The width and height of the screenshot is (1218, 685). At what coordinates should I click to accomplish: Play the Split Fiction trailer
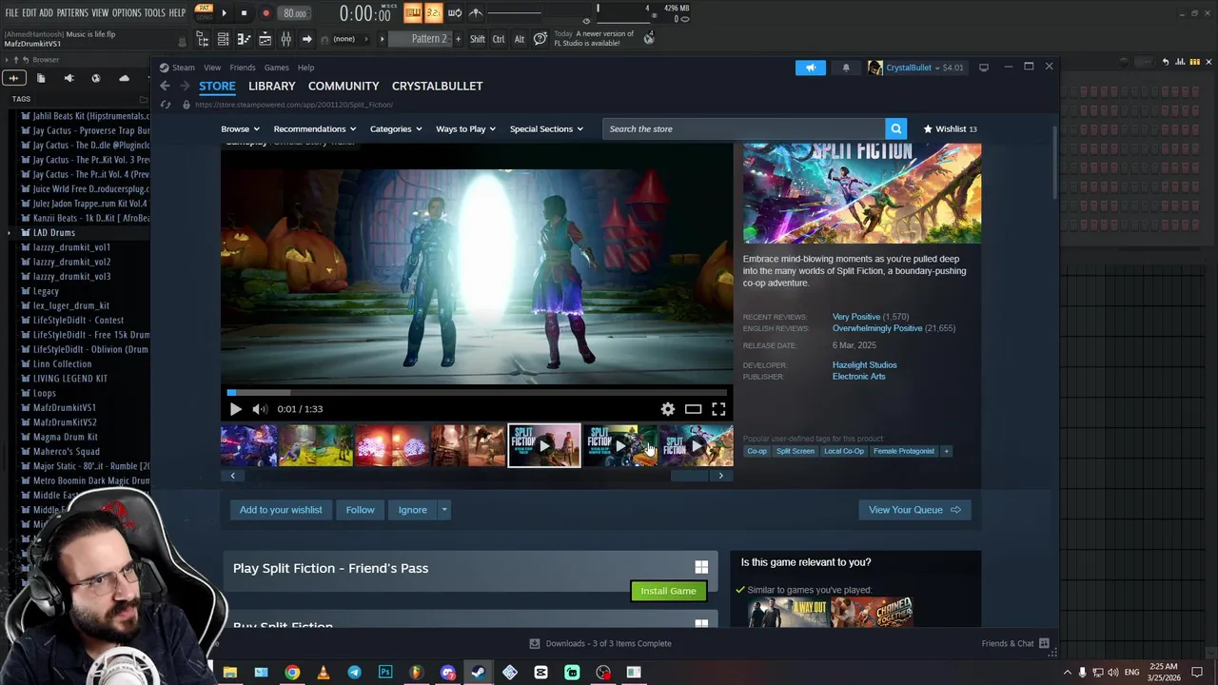click(x=236, y=409)
